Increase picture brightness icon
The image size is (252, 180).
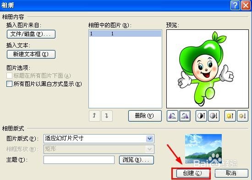[230, 116]
